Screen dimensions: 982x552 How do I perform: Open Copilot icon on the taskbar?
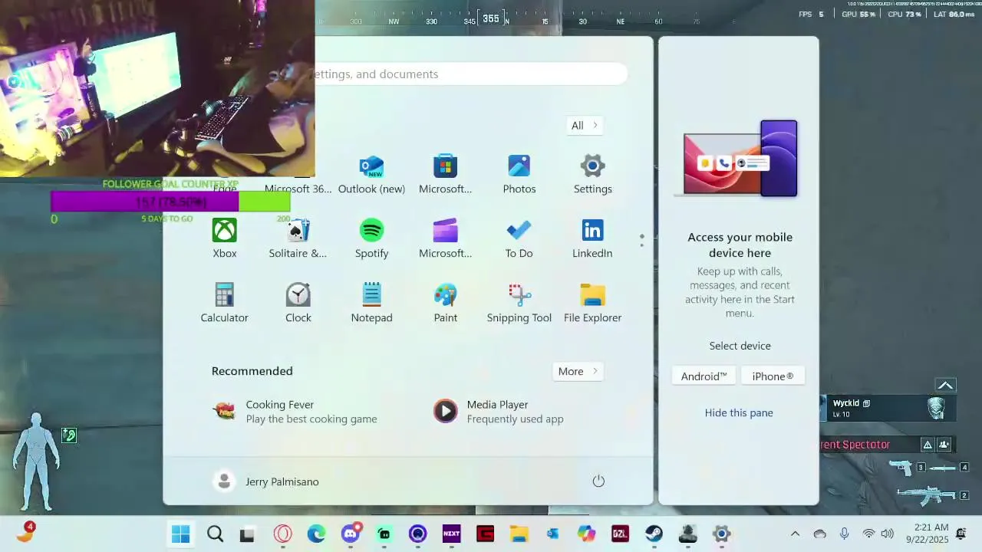[587, 534]
